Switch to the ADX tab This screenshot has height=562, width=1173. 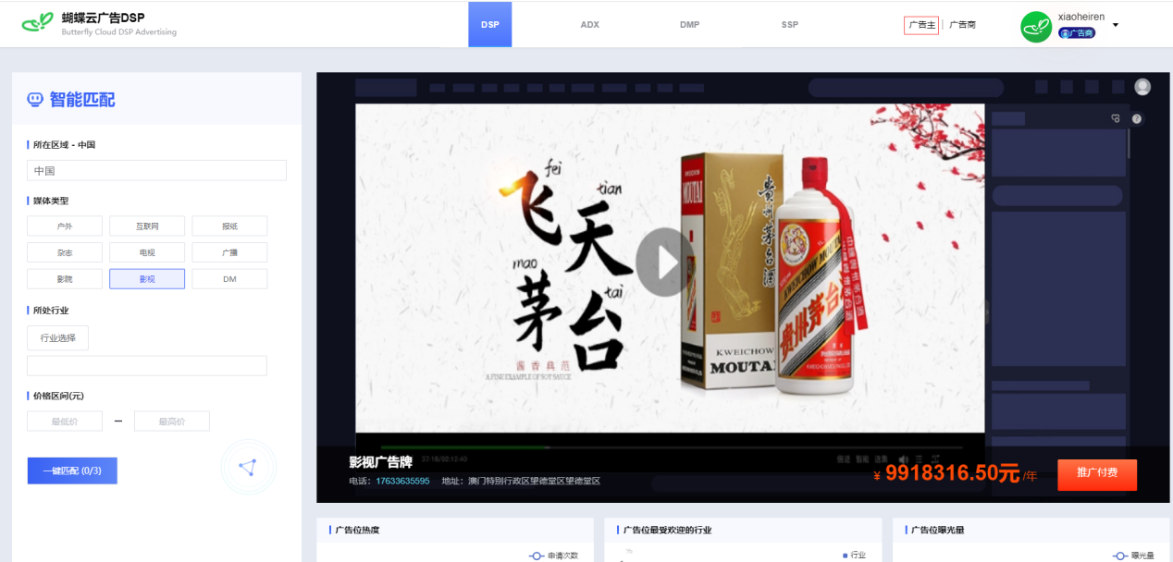(590, 25)
